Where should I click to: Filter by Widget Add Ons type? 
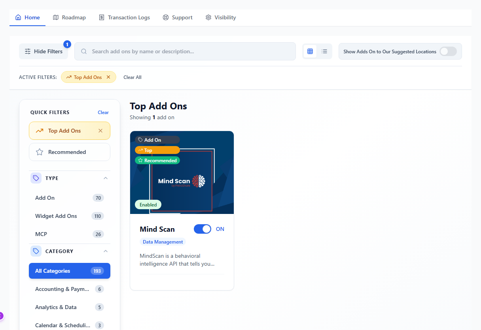70,216
